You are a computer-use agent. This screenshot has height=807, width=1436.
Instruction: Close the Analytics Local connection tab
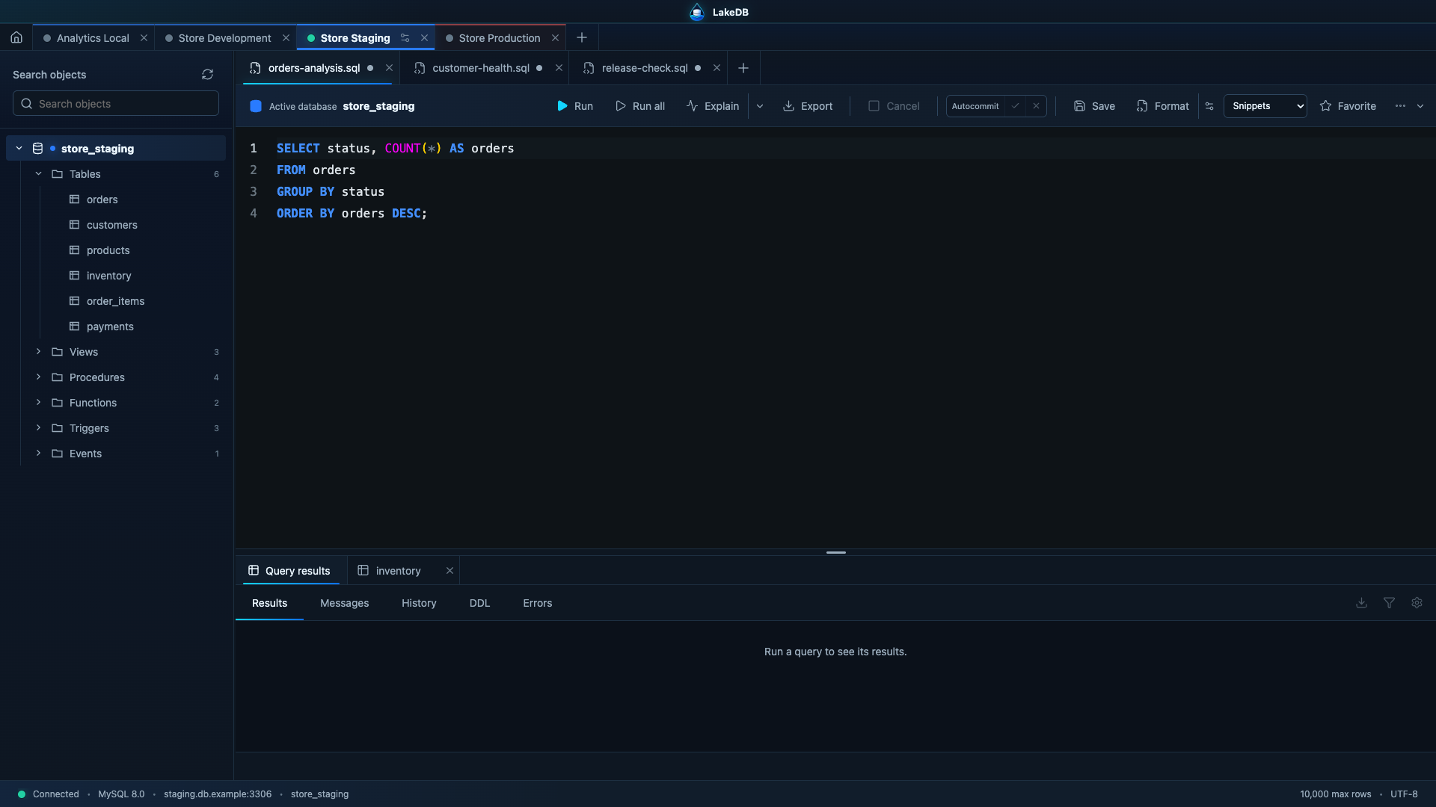[x=144, y=37]
